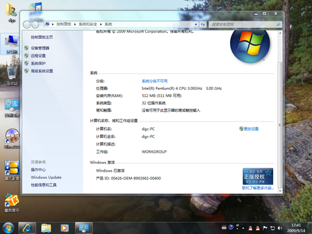Select 系统和安全 in the address breadcrumb

[x=88, y=24]
